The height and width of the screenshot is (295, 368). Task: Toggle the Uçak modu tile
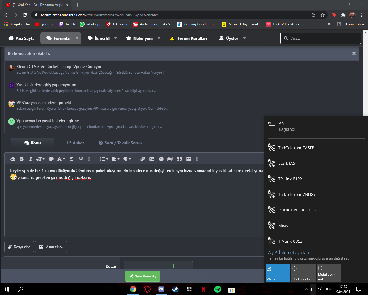click(x=303, y=273)
